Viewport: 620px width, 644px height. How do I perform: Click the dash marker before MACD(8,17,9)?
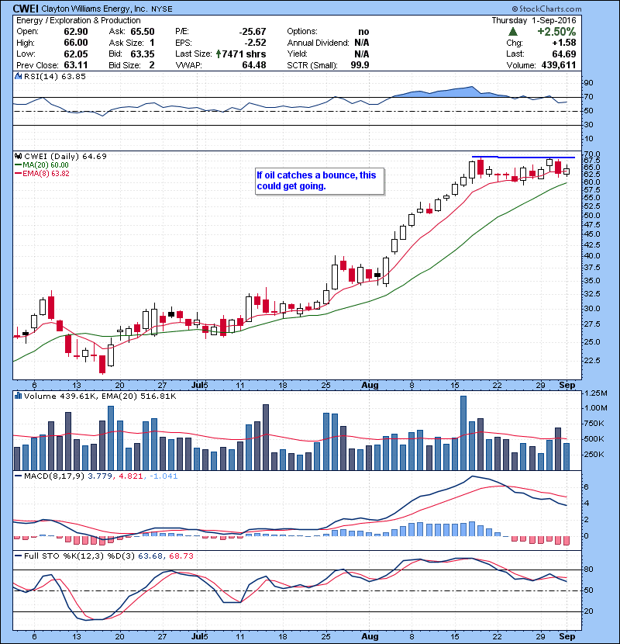pos(18,476)
